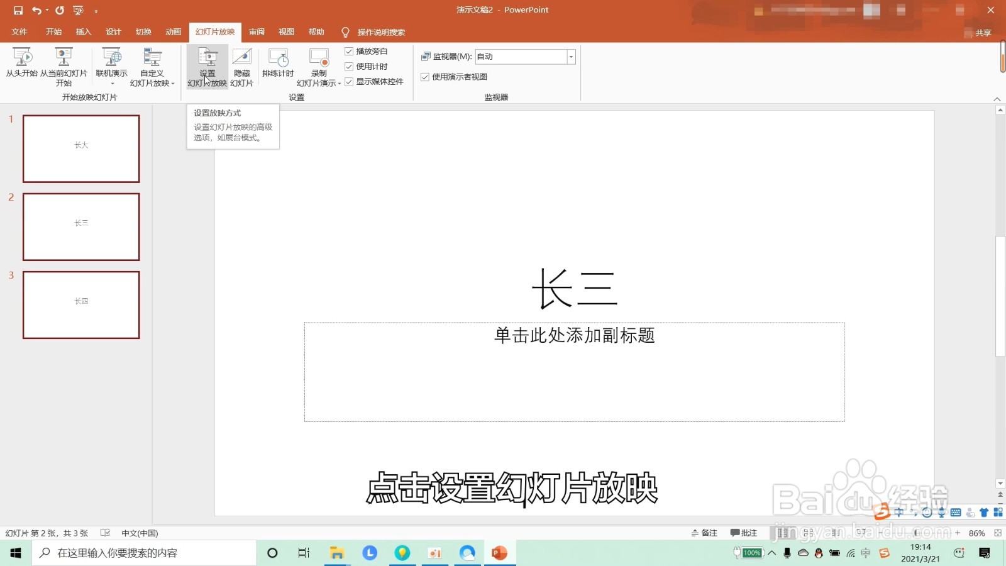
Task: Click the 操作说明搜索 search box
Action: 381,32
